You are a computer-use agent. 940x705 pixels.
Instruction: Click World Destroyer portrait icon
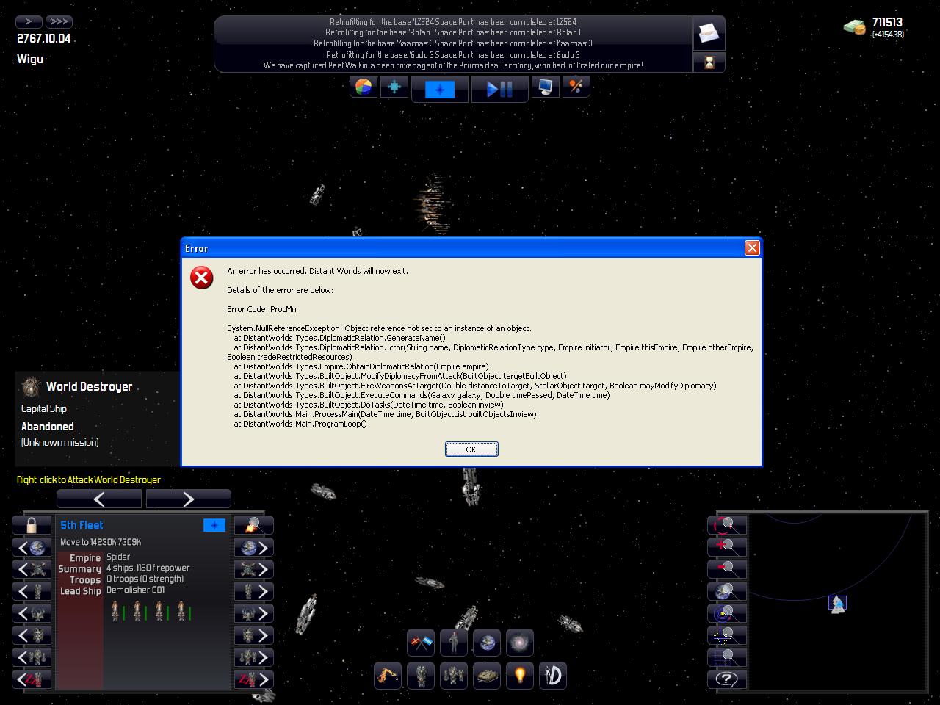point(31,386)
